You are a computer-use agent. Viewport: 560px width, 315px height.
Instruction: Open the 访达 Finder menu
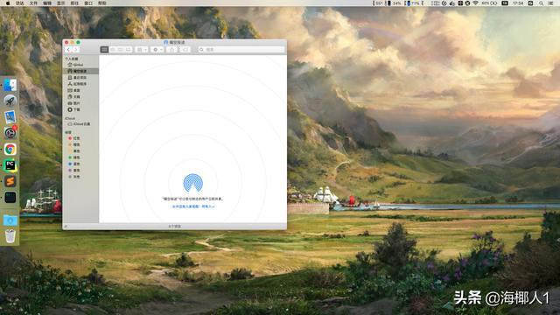click(x=19, y=3)
